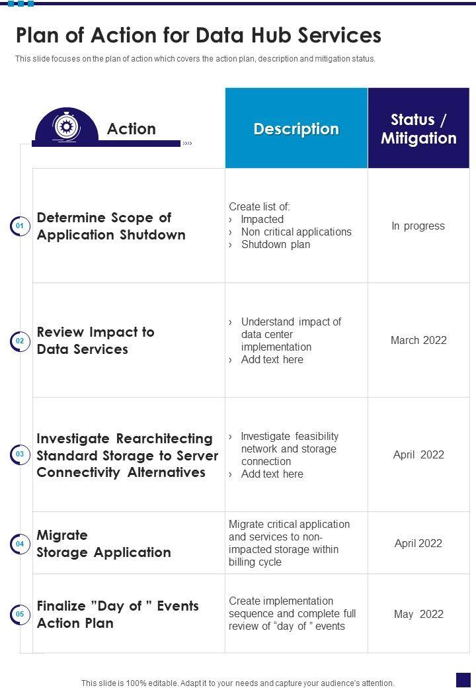The image size is (476, 688).
Task: Click the 03 step number circle
Action: coord(20,454)
